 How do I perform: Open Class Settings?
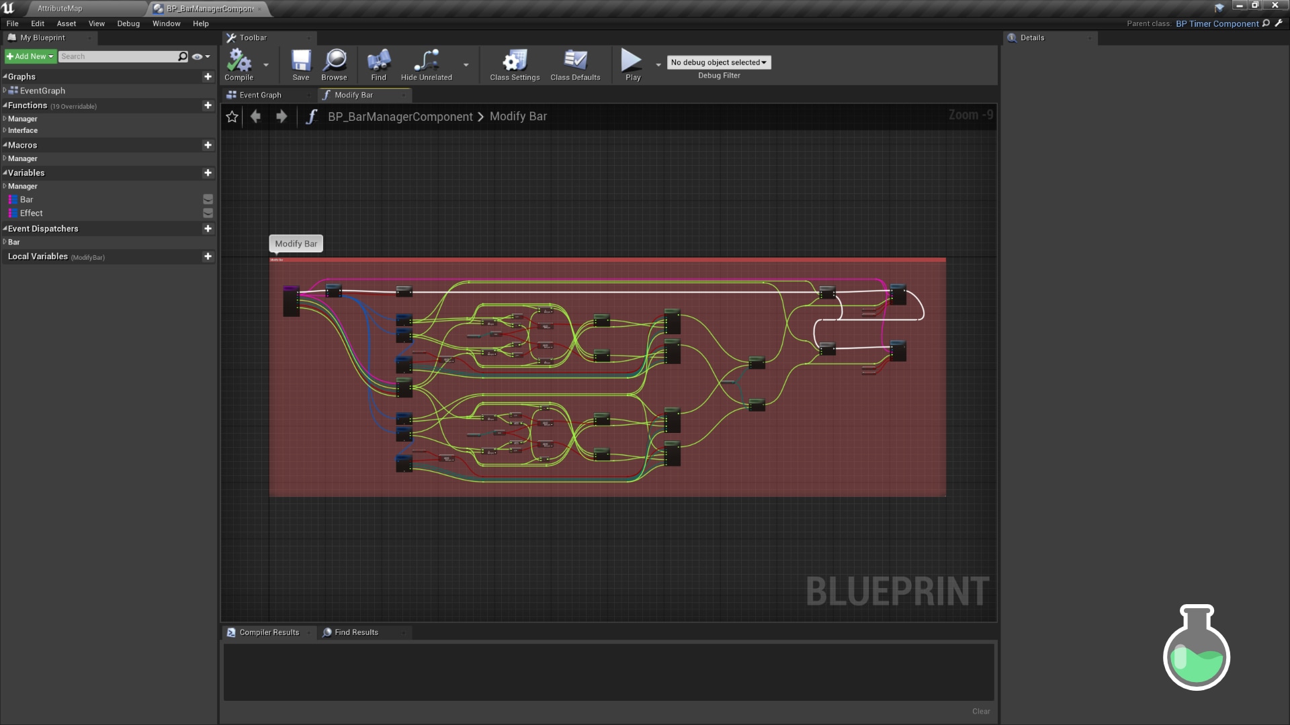coord(514,64)
